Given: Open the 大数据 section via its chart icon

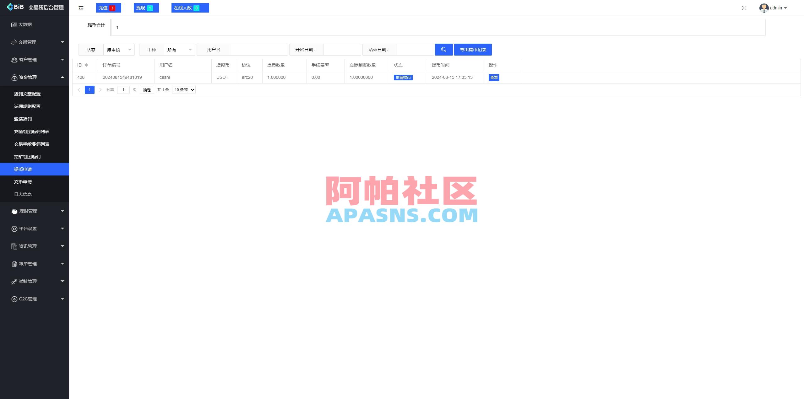Looking at the screenshot, I should click(14, 24).
